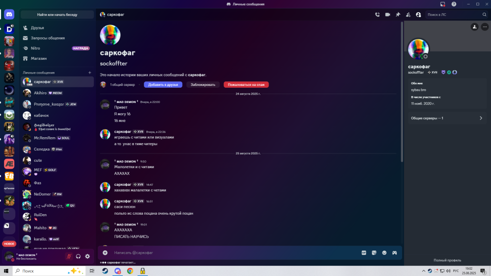This screenshot has height=276, width=491.
Task: Open system tray hidden icons chevron
Action: click(x=424, y=271)
